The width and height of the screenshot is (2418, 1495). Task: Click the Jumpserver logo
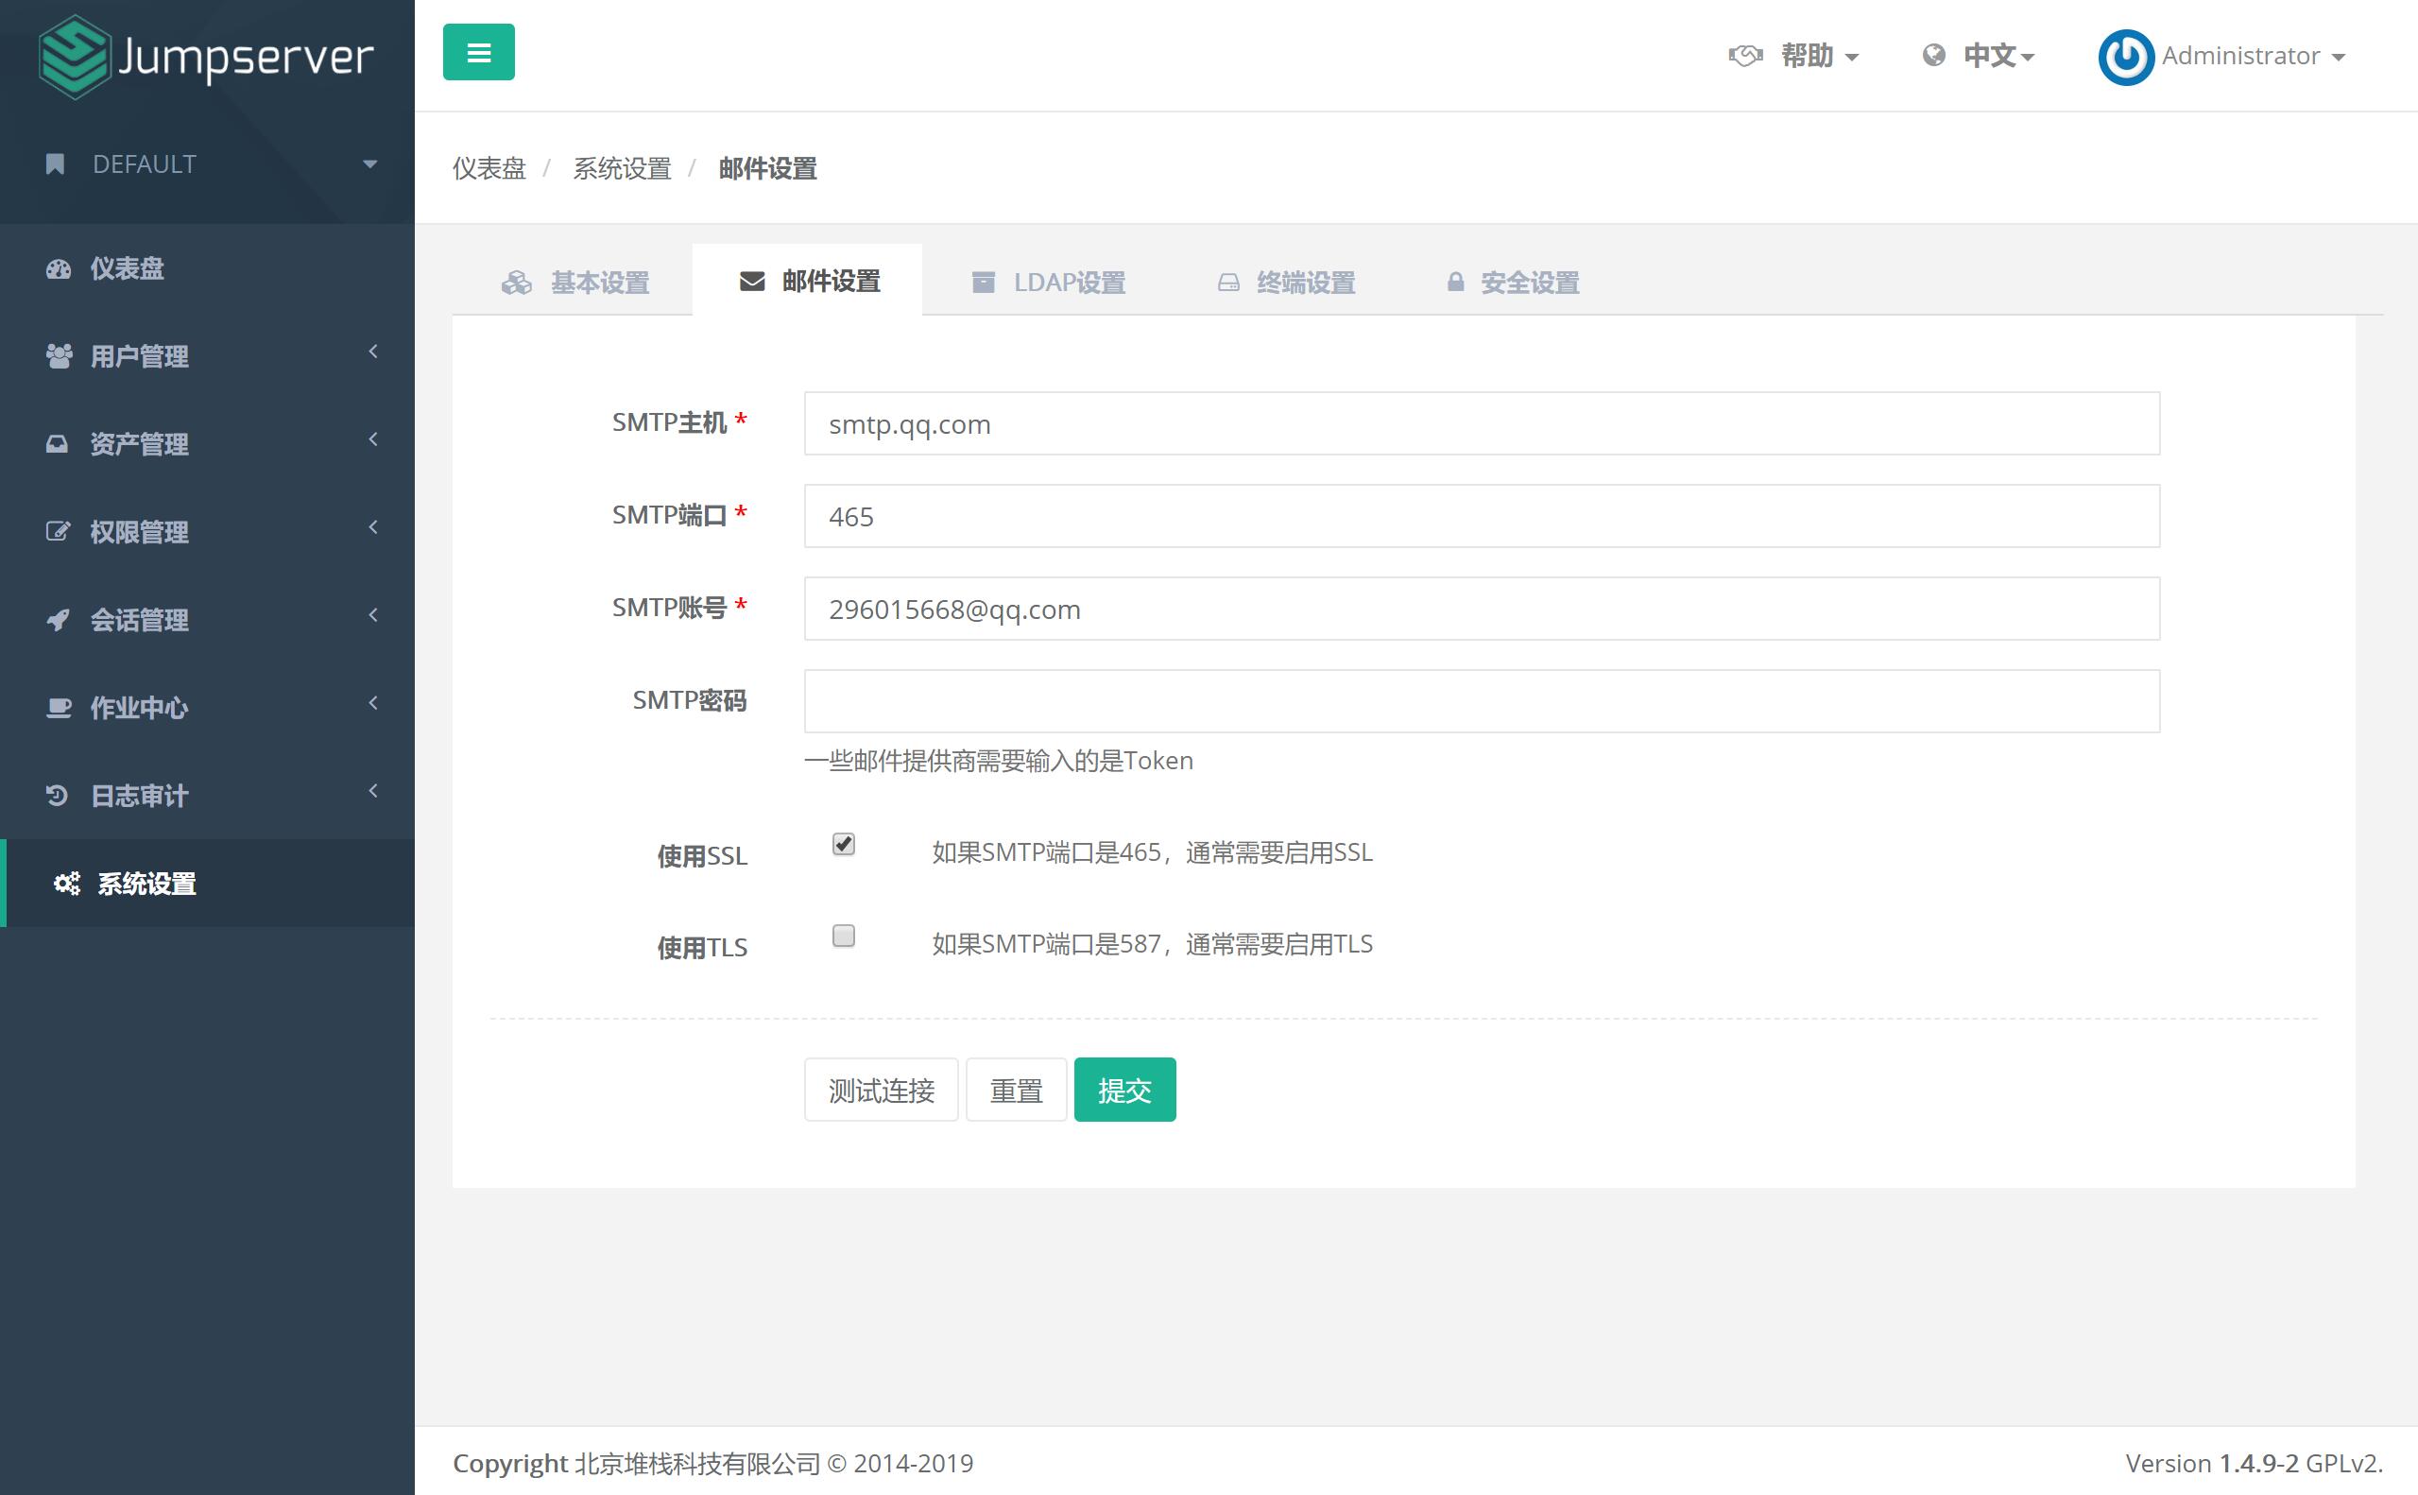point(206,57)
